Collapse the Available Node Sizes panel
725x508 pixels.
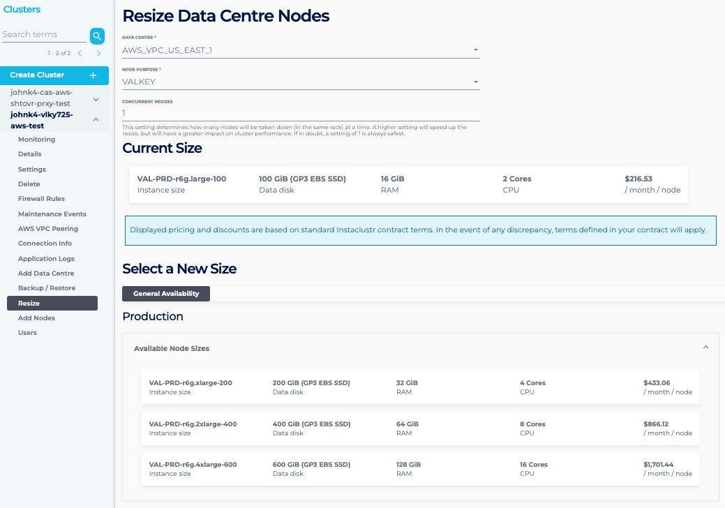(x=705, y=348)
